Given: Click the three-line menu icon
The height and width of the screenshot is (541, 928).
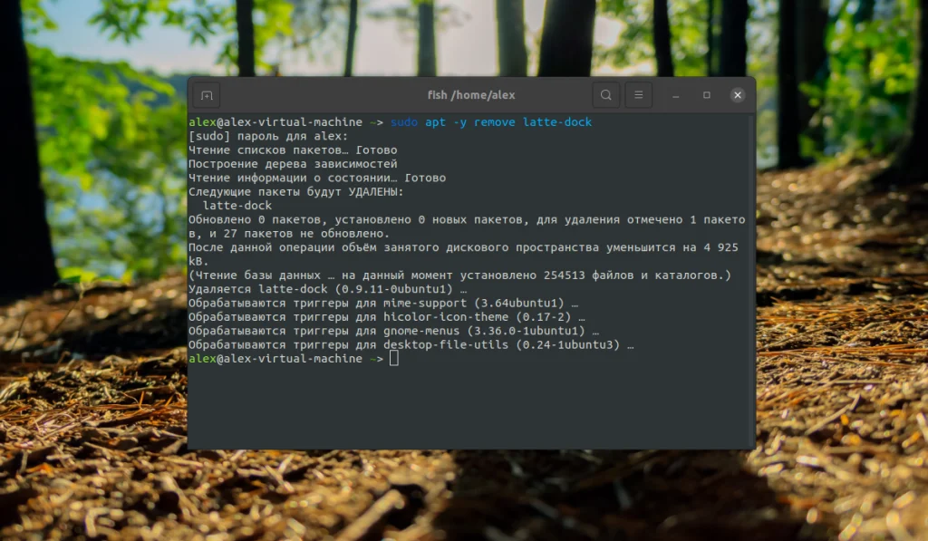Looking at the screenshot, I should point(639,93).
